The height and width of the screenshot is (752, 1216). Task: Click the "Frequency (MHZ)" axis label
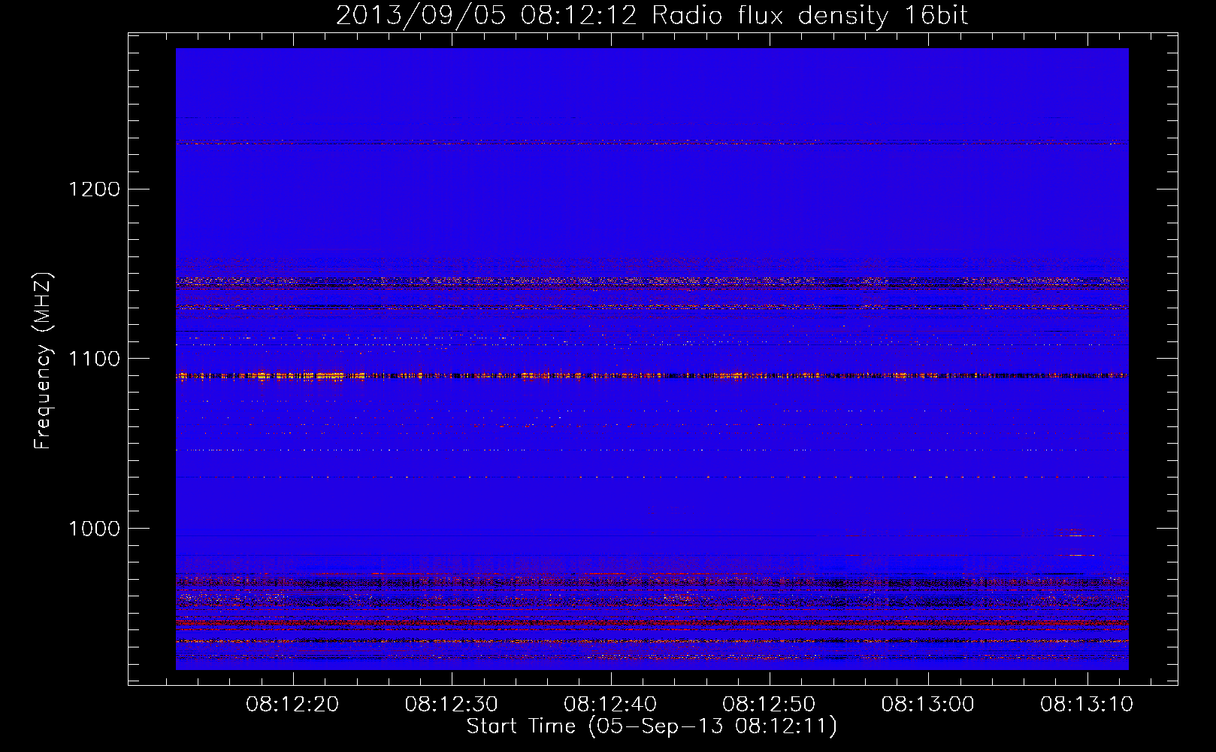click(43, 361)
